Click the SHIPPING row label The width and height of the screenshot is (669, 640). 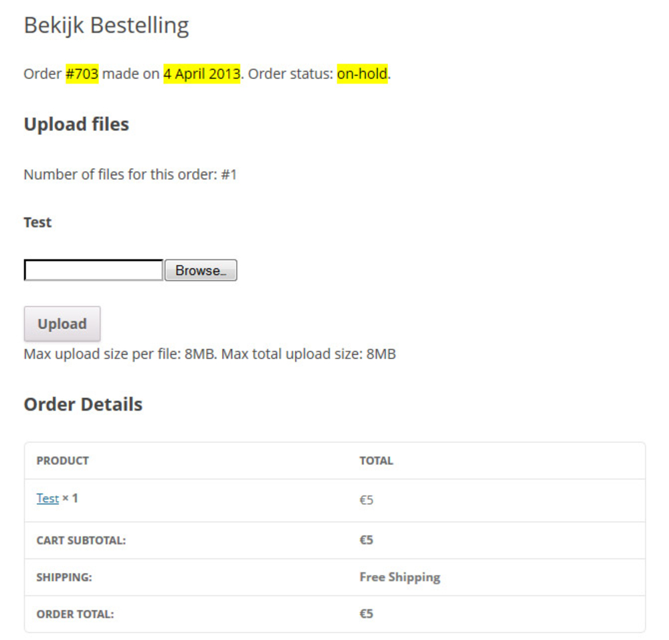tap(64, 577)
